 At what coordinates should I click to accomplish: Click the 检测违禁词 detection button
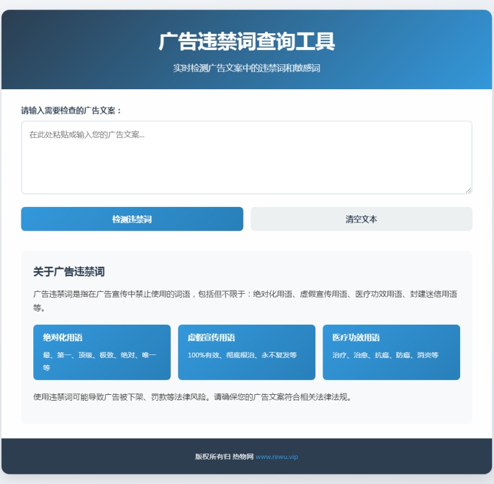pos(132,219)
